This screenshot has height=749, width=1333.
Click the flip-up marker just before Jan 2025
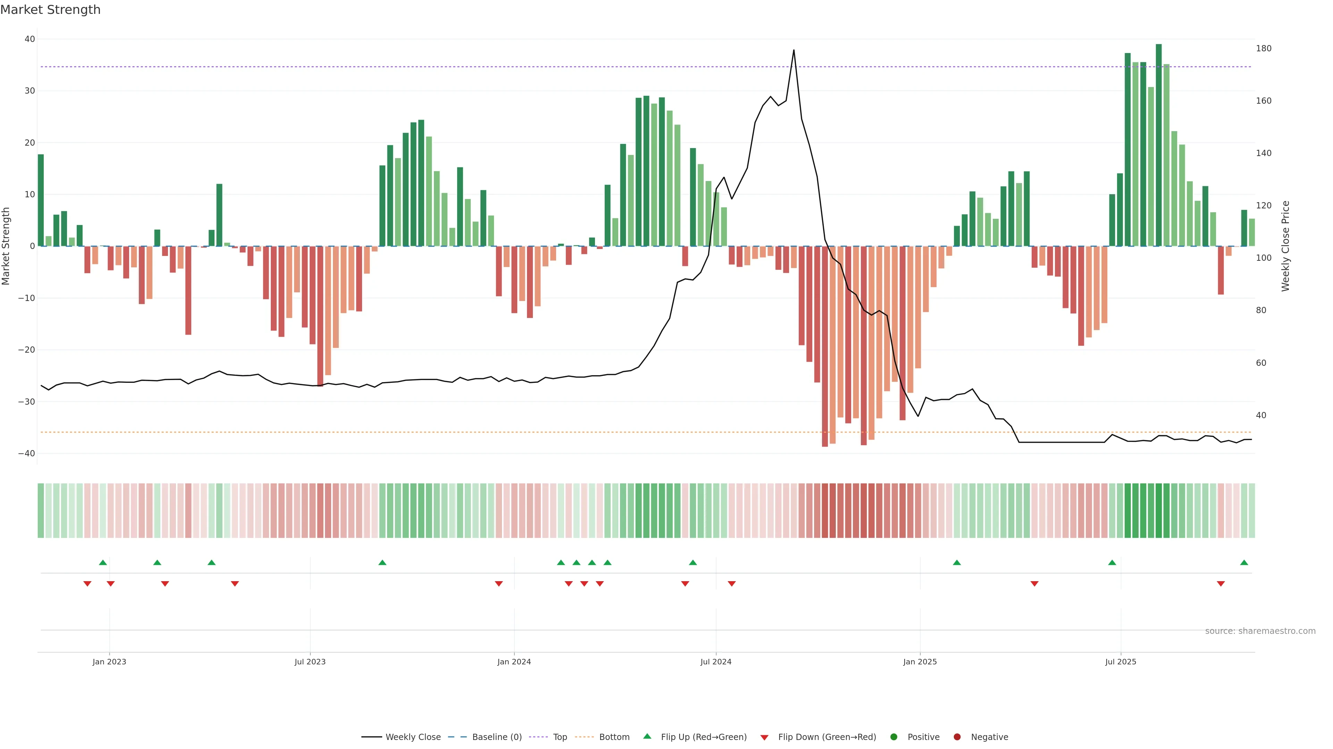[x=957, y=562]
